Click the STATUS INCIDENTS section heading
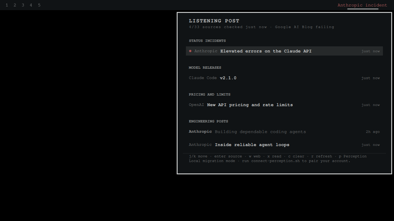Image resolution: width=394 pixels, height=221 pixels. coord(207,41)
